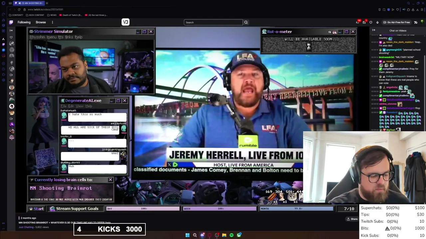Open Windows taskbar search
This screenshot has width=426, height=239.
tap(195, 235)
